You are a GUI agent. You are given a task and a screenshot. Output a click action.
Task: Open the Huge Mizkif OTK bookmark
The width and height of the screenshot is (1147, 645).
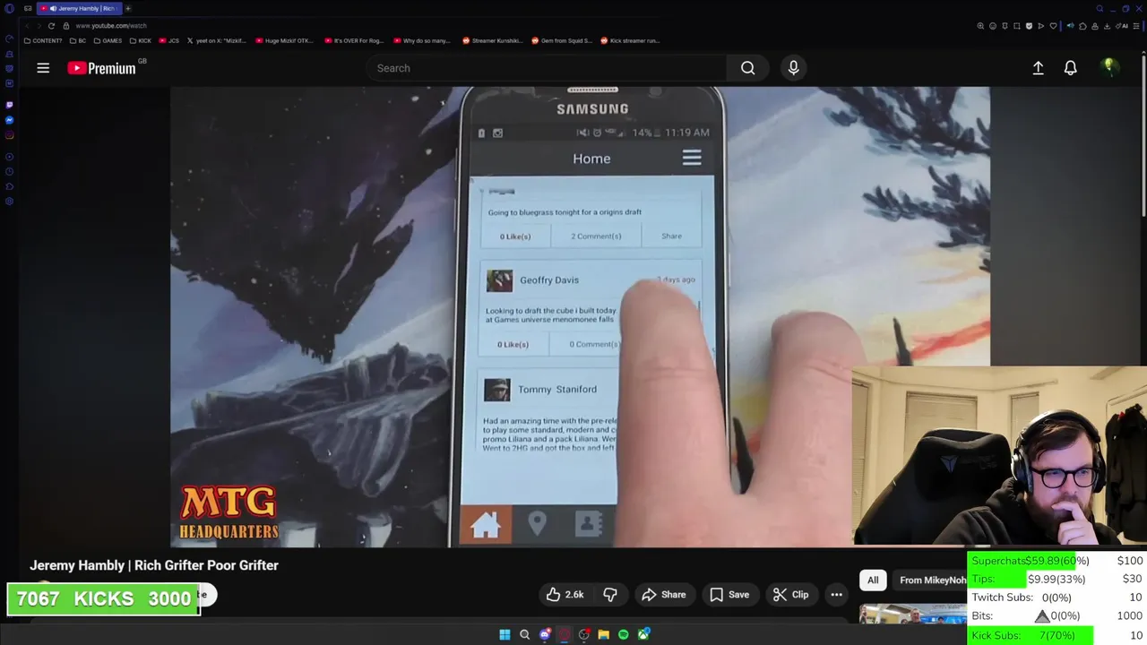point(284,40)
